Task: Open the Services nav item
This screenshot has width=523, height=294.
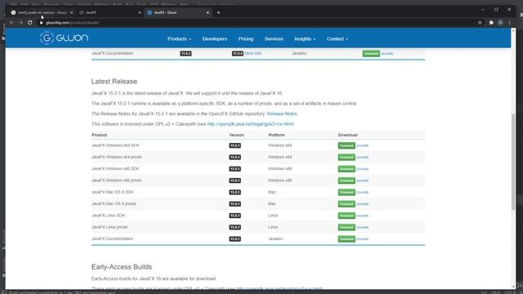Action: pos(274,39)
